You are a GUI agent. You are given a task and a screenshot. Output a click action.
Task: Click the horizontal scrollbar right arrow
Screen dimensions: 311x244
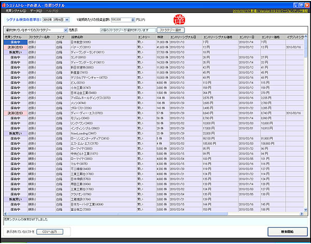pos(302,214)
